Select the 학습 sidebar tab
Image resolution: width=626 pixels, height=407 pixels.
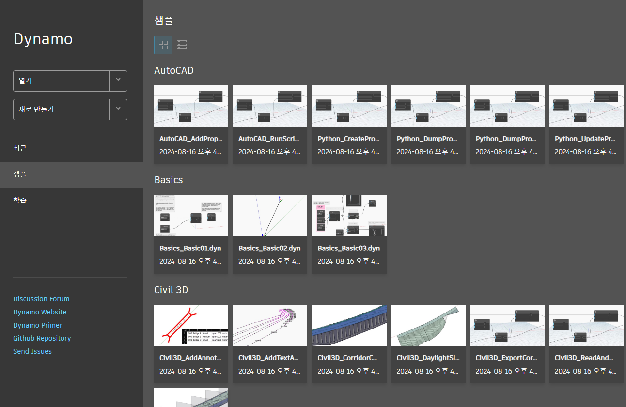(20, 200)
